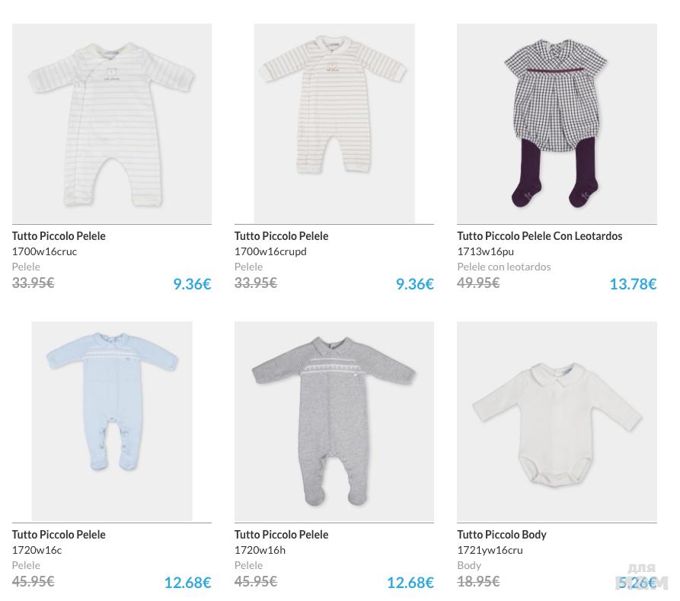Click the "Pelele con leotardos" category label
The width and height of the screenshot is (680, 601).
503,267
